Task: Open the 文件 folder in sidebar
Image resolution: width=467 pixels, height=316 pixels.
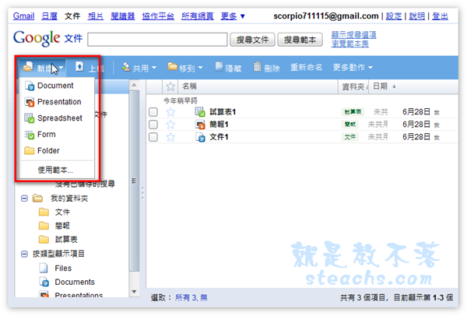Action: point(62,212)
